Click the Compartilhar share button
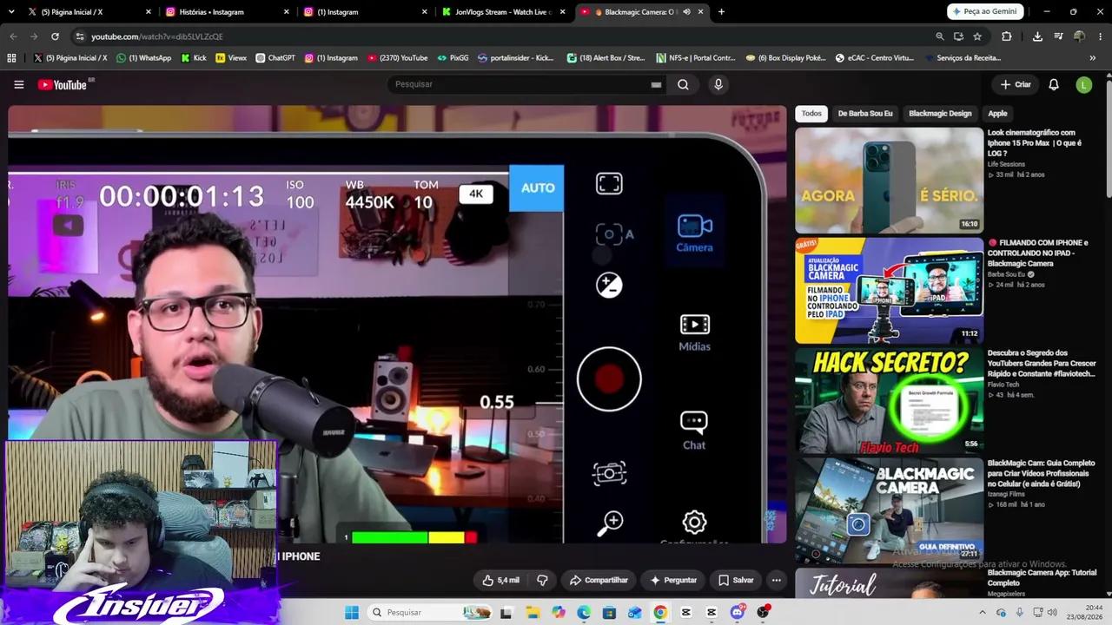The height and width of the screenshot is (625, 1112). click(x=599, y=580)
